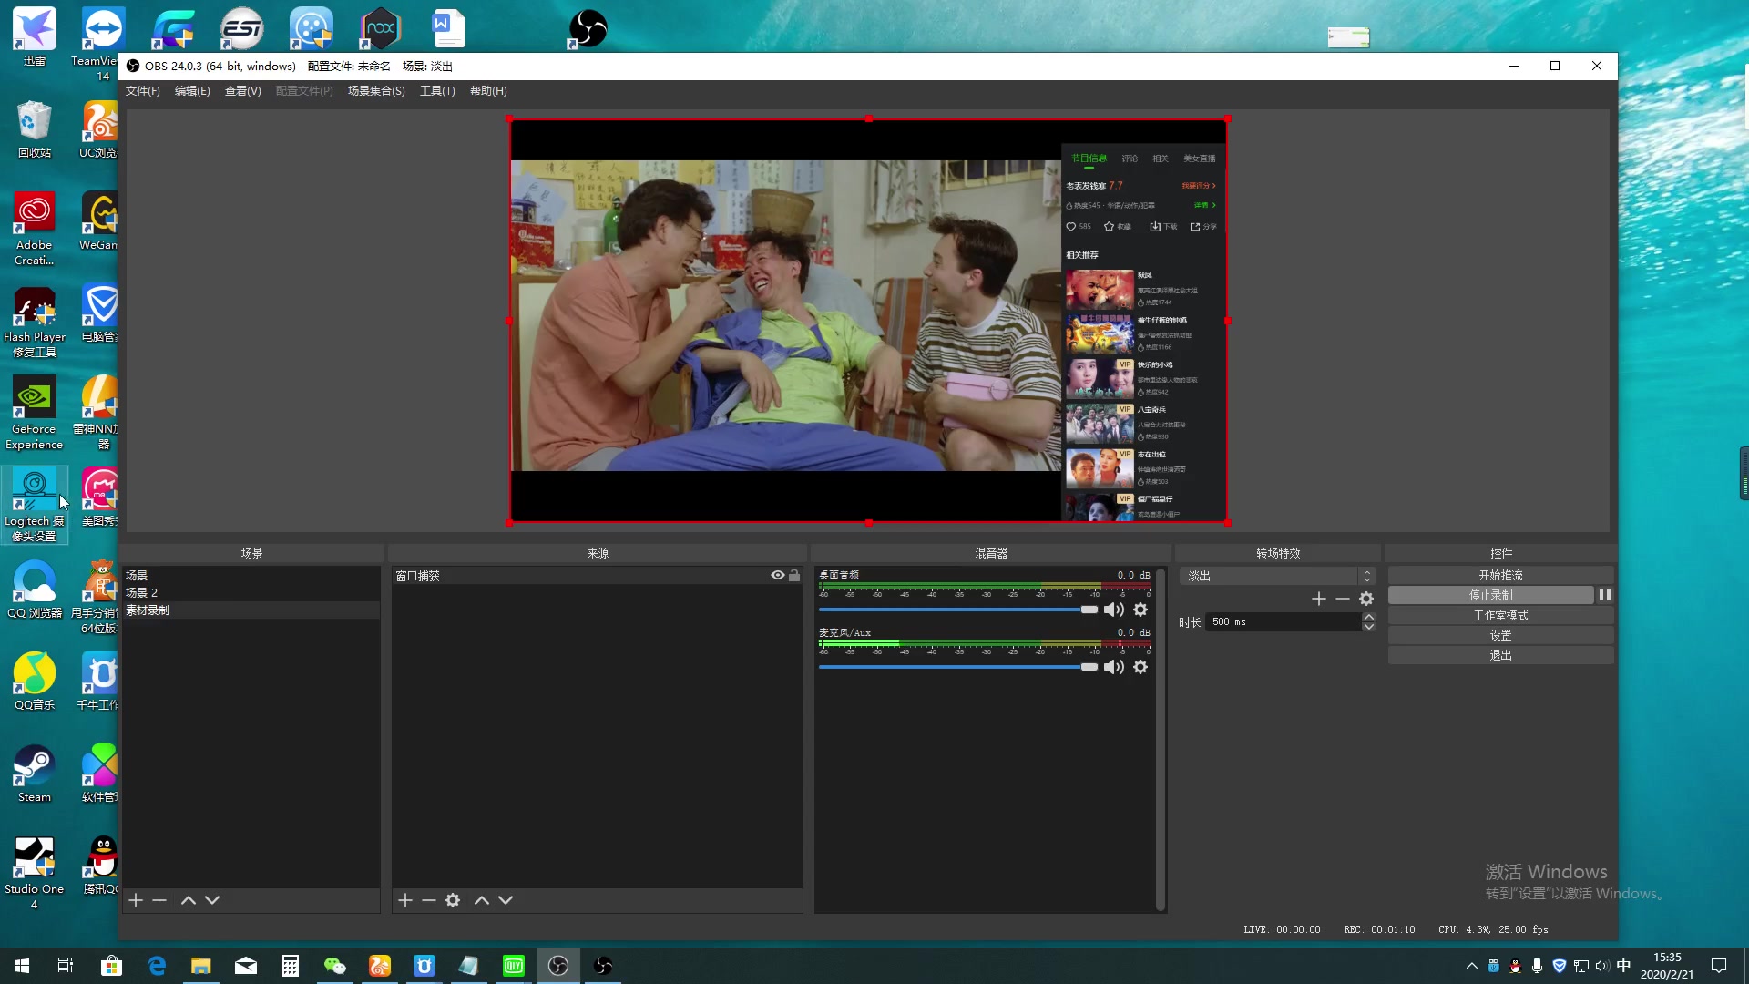Image resolution: width=1749 pixels, height=984 pixels.
Task: Open mic/Aux audio settings gear
Action: (x=1140, y=667)
